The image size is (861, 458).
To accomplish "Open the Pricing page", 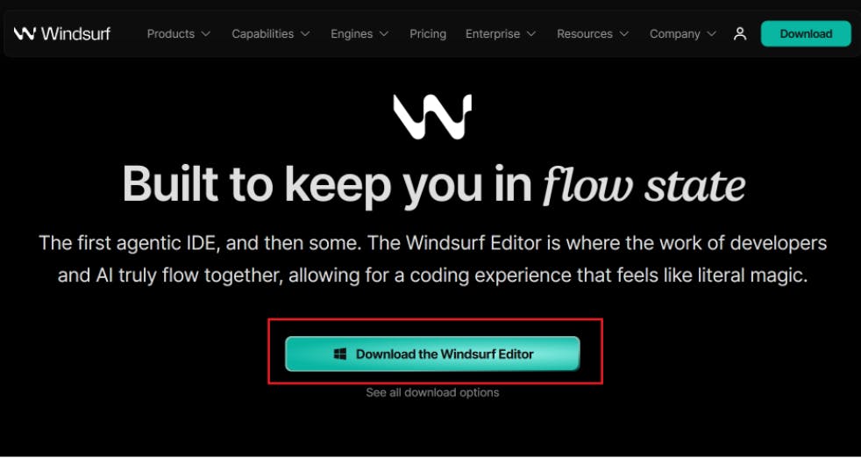I will pyautogui.click(x=428, y=34).
